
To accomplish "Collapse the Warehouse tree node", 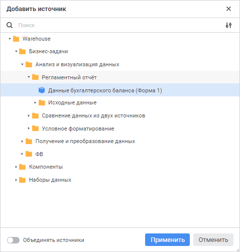I will point(10,39).
